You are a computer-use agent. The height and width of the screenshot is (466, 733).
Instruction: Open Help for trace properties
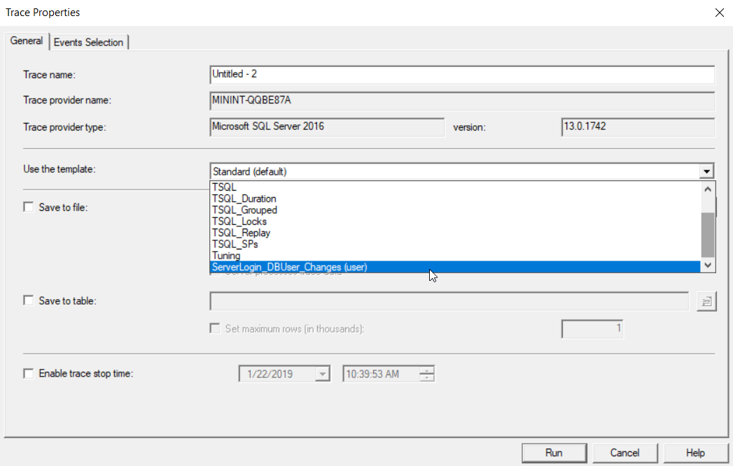point(695,453)
